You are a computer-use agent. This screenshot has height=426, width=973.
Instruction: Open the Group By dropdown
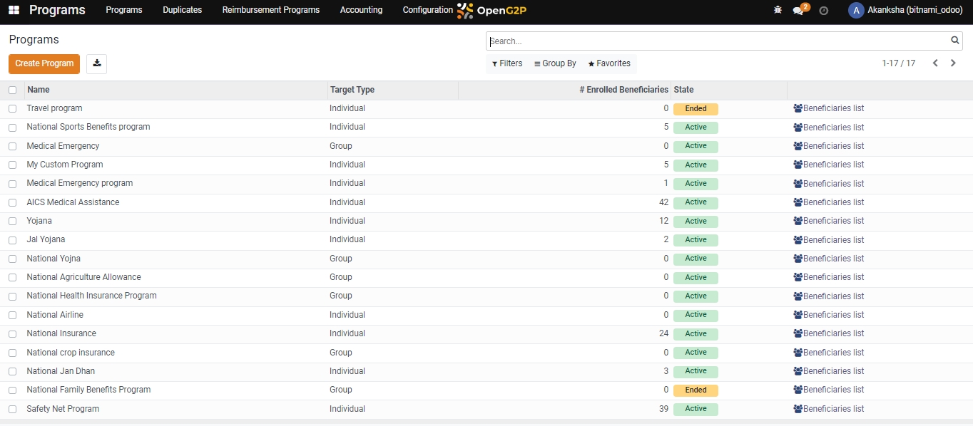coord(555,63)
